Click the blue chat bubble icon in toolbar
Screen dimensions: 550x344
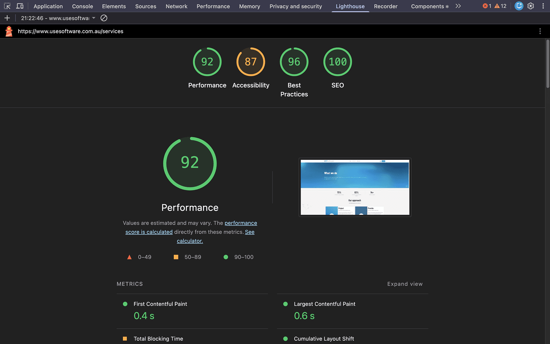click(x=519, y=6)
